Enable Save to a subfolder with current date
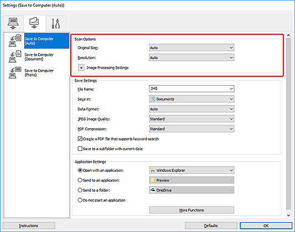The height and width of the screenshot is (232, 295). tap(80, 149)
